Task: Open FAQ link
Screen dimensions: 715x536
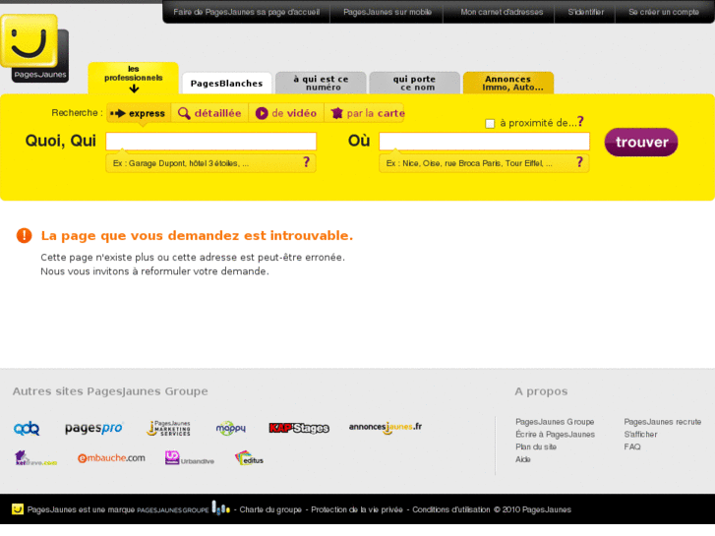Action: coord(632,447)
